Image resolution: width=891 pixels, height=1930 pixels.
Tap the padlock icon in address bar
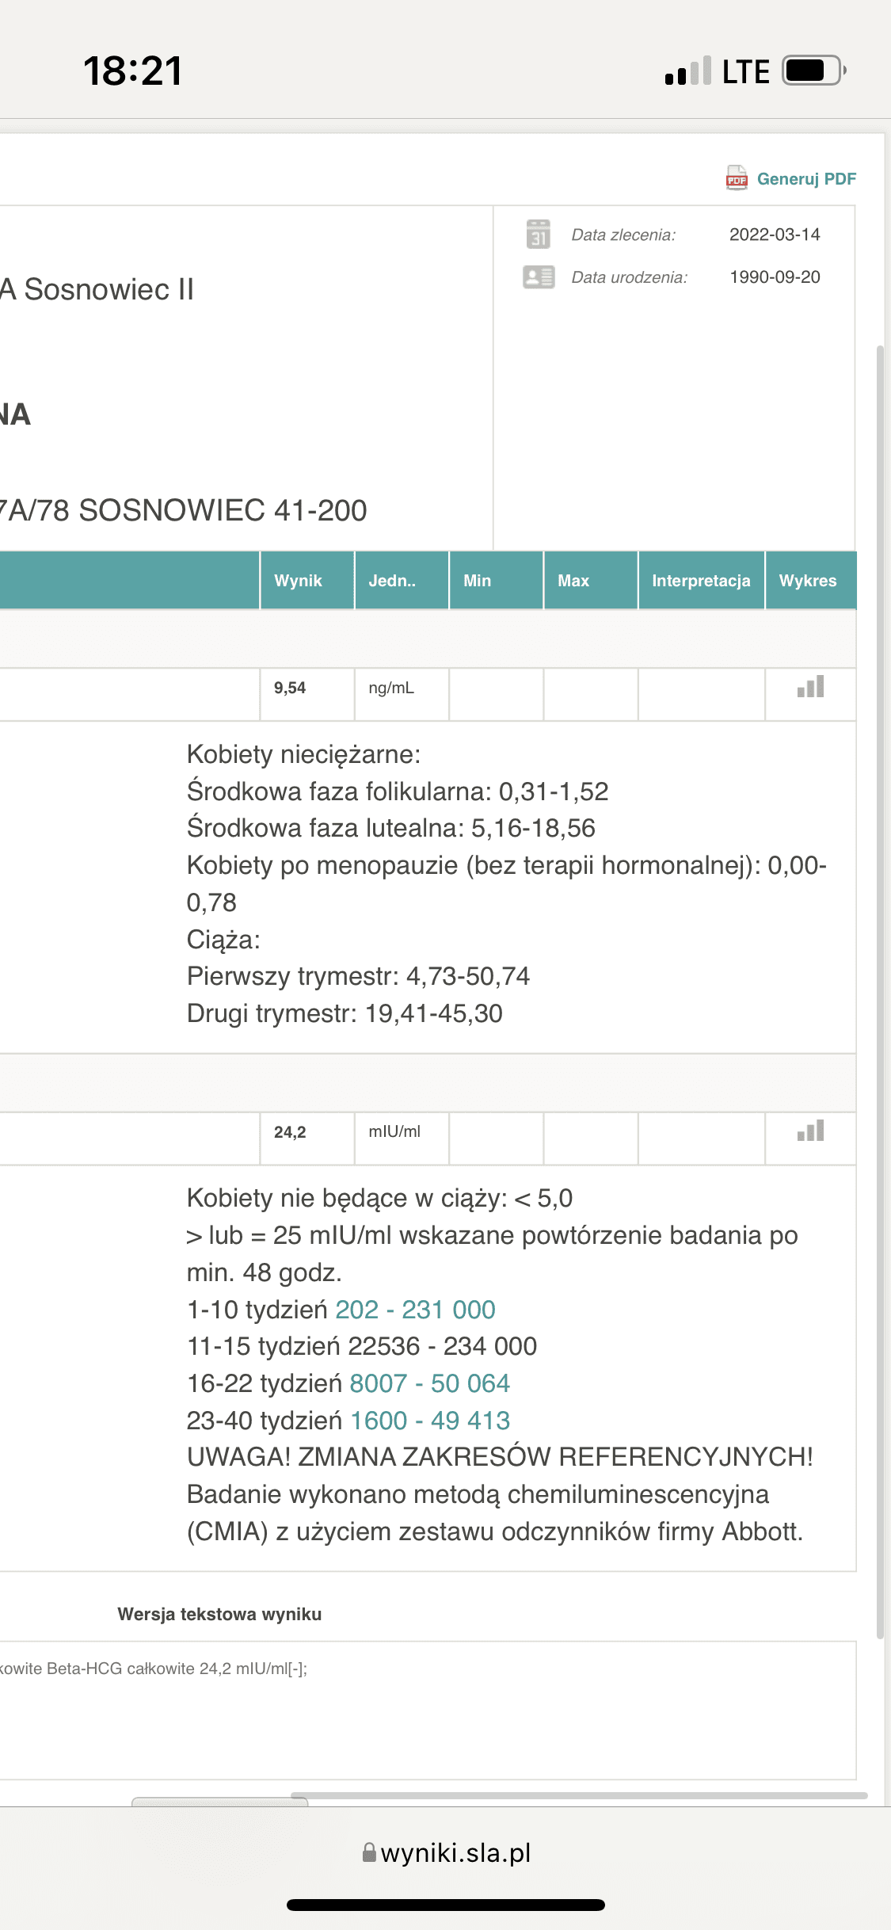click(x=369, y=1852)
